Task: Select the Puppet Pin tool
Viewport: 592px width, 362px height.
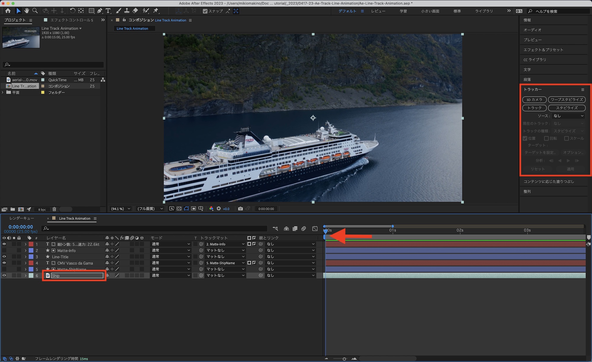Action: tap(156, 11)
